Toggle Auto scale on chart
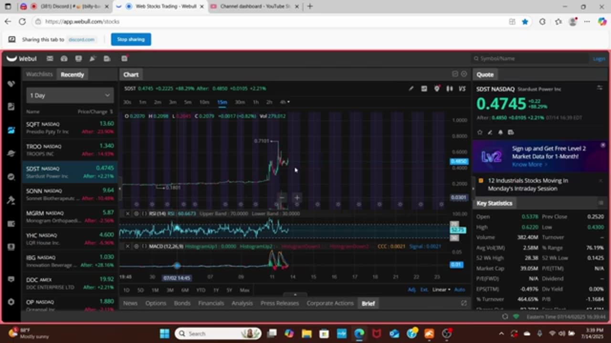611x343 pixels. pyautogui.click(x=459, y=290)
